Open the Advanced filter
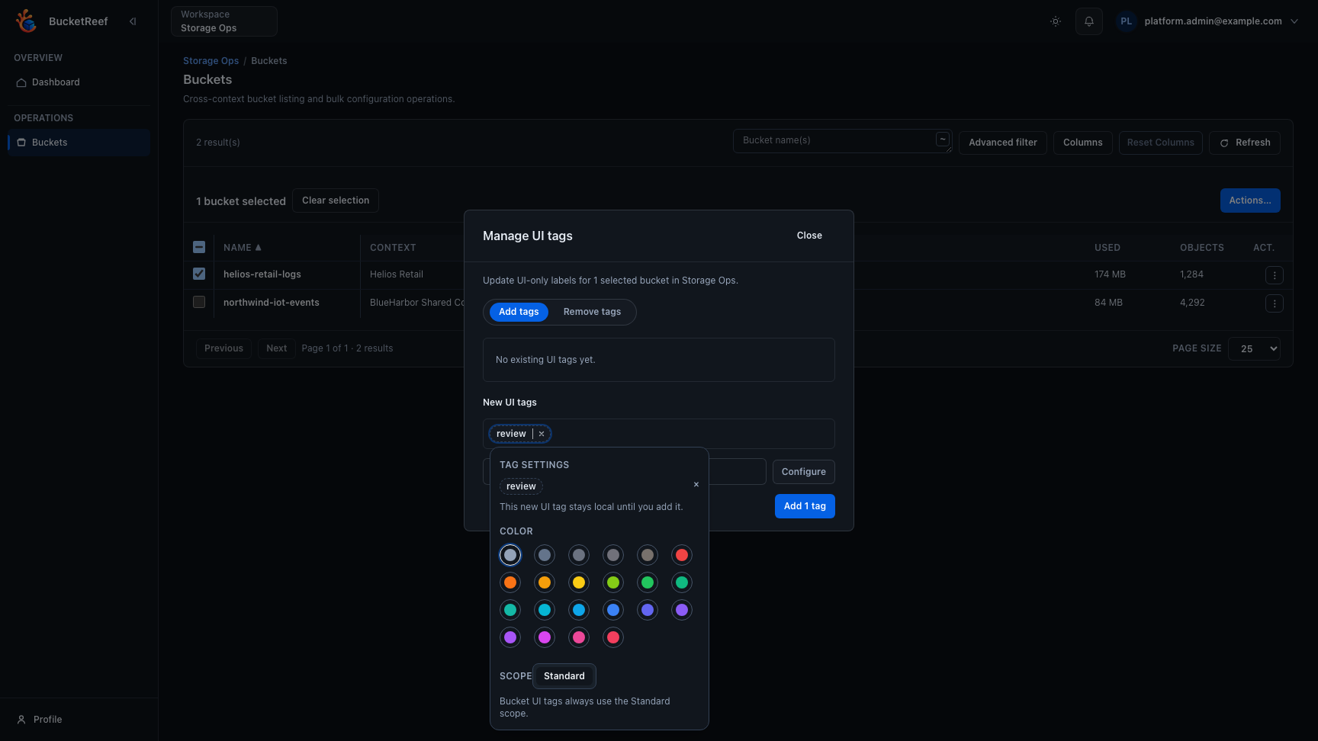The image size is (1318, 741). (1003, 143)
